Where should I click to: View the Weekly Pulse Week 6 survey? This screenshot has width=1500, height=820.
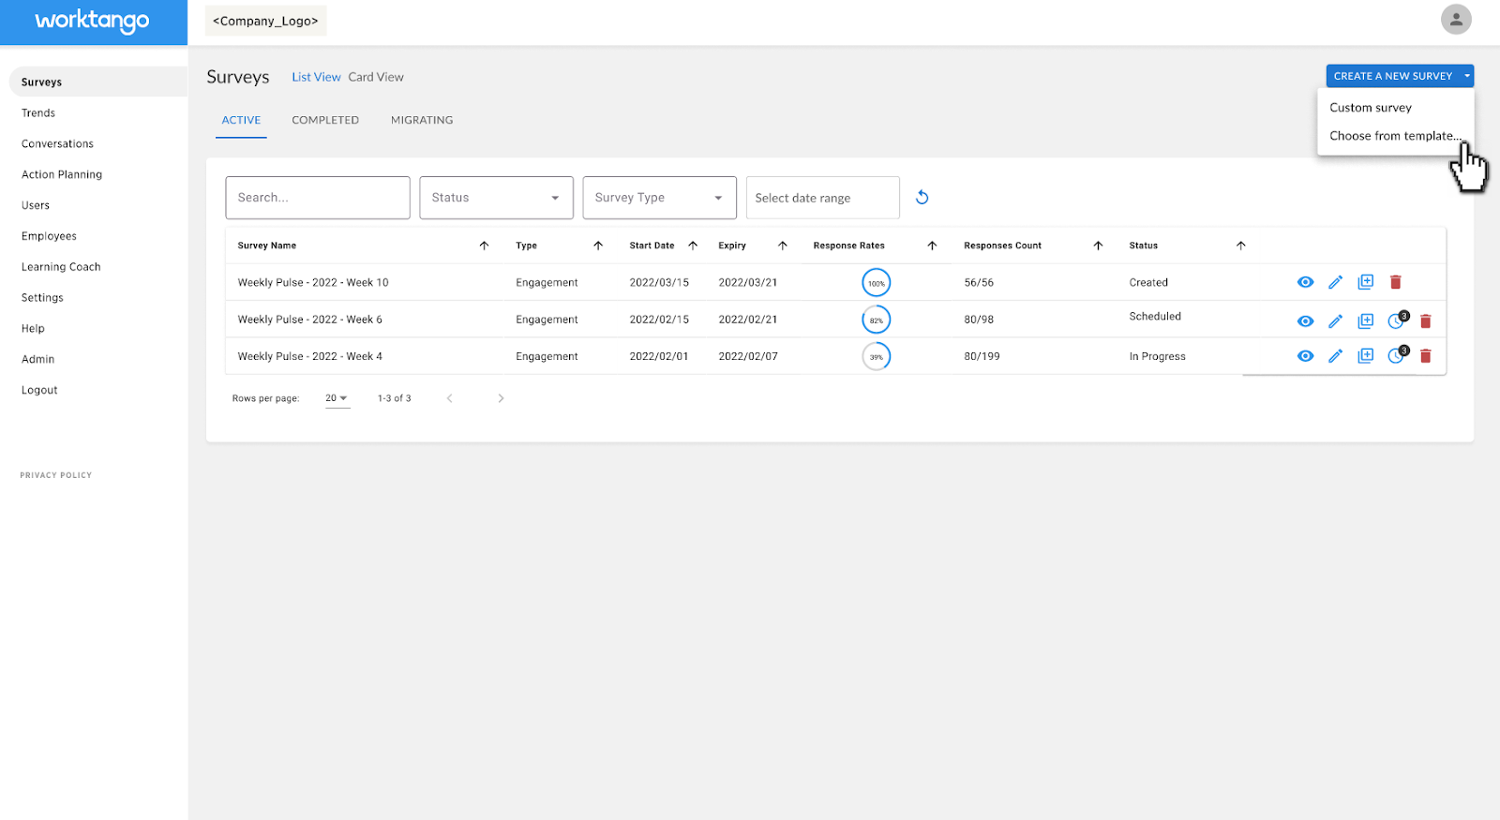(1305, 321)
